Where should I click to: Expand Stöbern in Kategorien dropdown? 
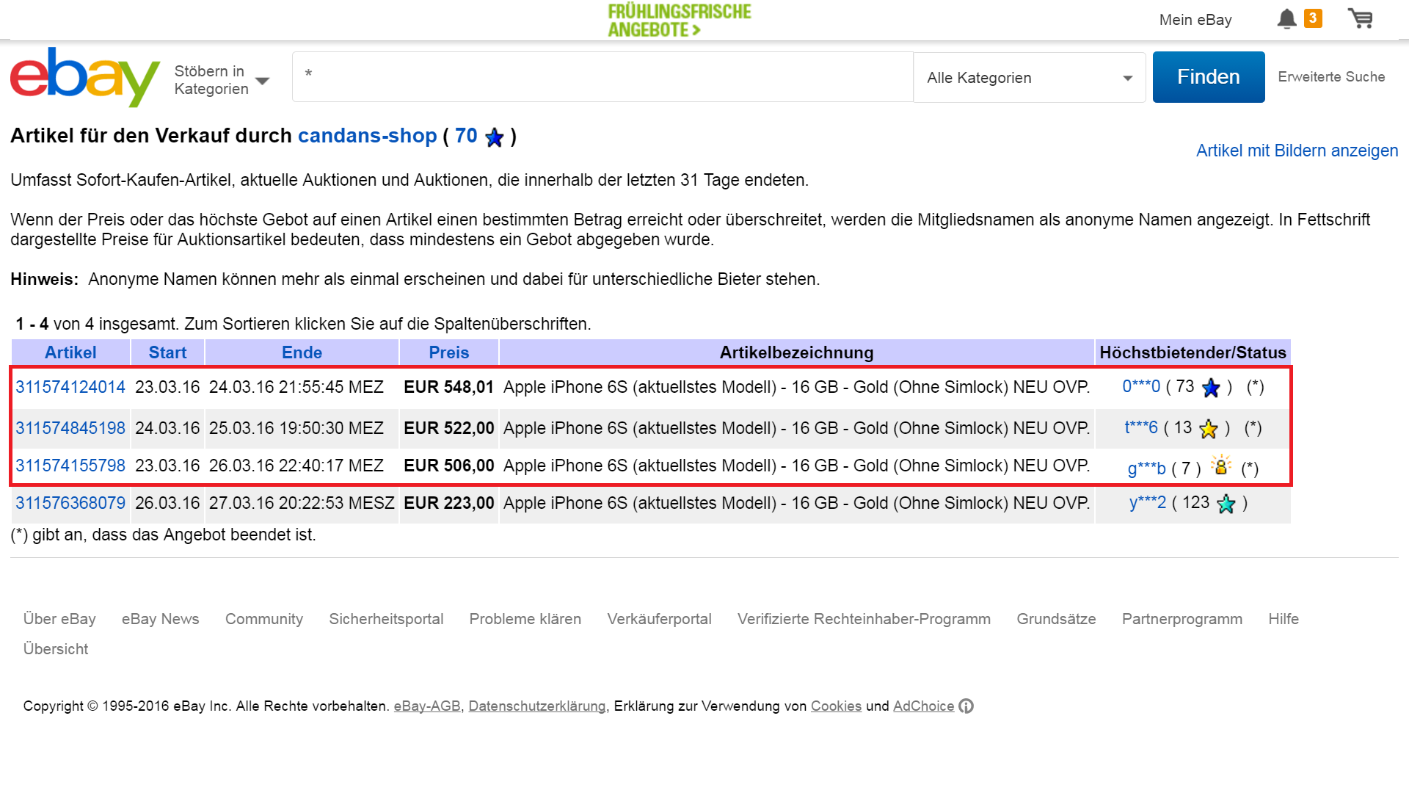(222, 80)
